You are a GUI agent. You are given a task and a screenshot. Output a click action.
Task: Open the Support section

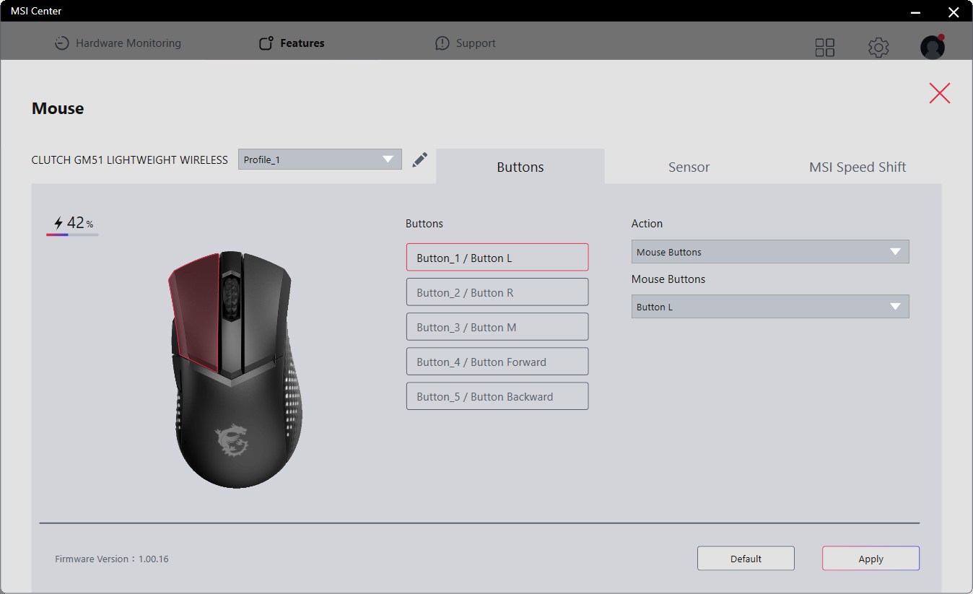(x=466, y=43)
